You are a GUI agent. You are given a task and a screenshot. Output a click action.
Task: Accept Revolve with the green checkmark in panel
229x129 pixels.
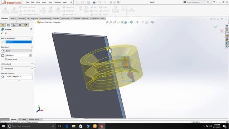[2, 33]
